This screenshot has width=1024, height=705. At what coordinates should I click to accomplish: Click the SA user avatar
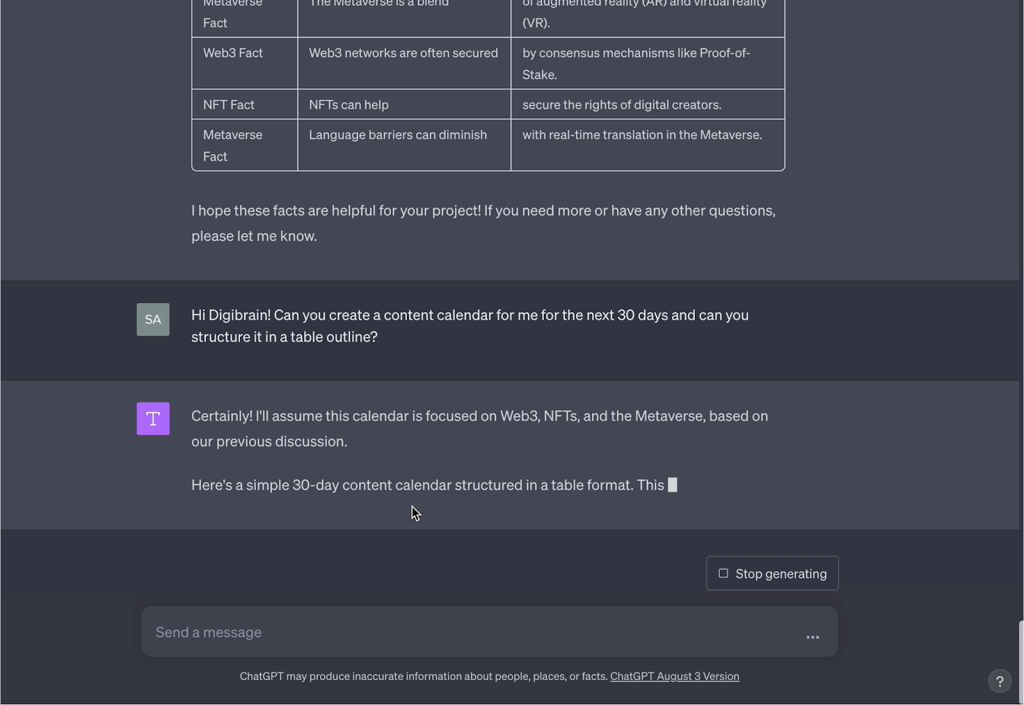[x=153, y=319]
